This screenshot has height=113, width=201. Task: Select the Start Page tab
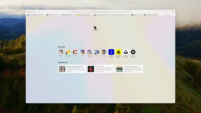click(167, 15)
